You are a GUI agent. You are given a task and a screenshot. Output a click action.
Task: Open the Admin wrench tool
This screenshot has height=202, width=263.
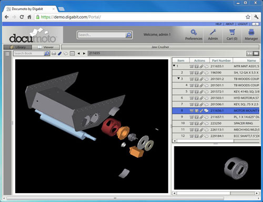(213, 35)
